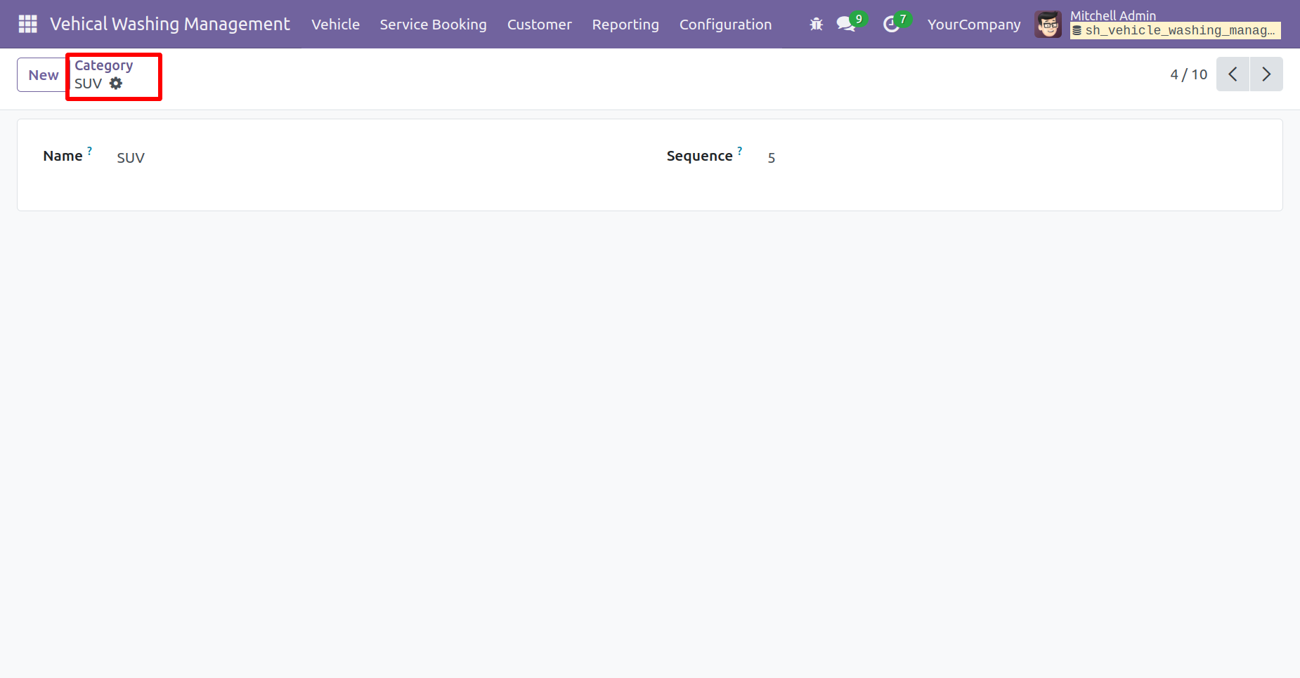Viewport: 1300px width, 678px height.
Task: Open the apps grid home menu
Action: pos(27,24)
